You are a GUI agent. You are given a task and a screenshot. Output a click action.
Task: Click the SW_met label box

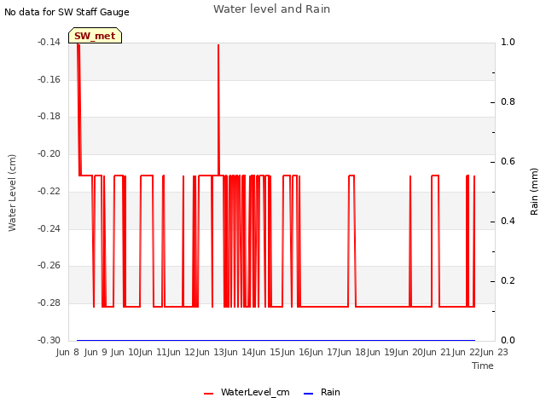click(95, 36)
